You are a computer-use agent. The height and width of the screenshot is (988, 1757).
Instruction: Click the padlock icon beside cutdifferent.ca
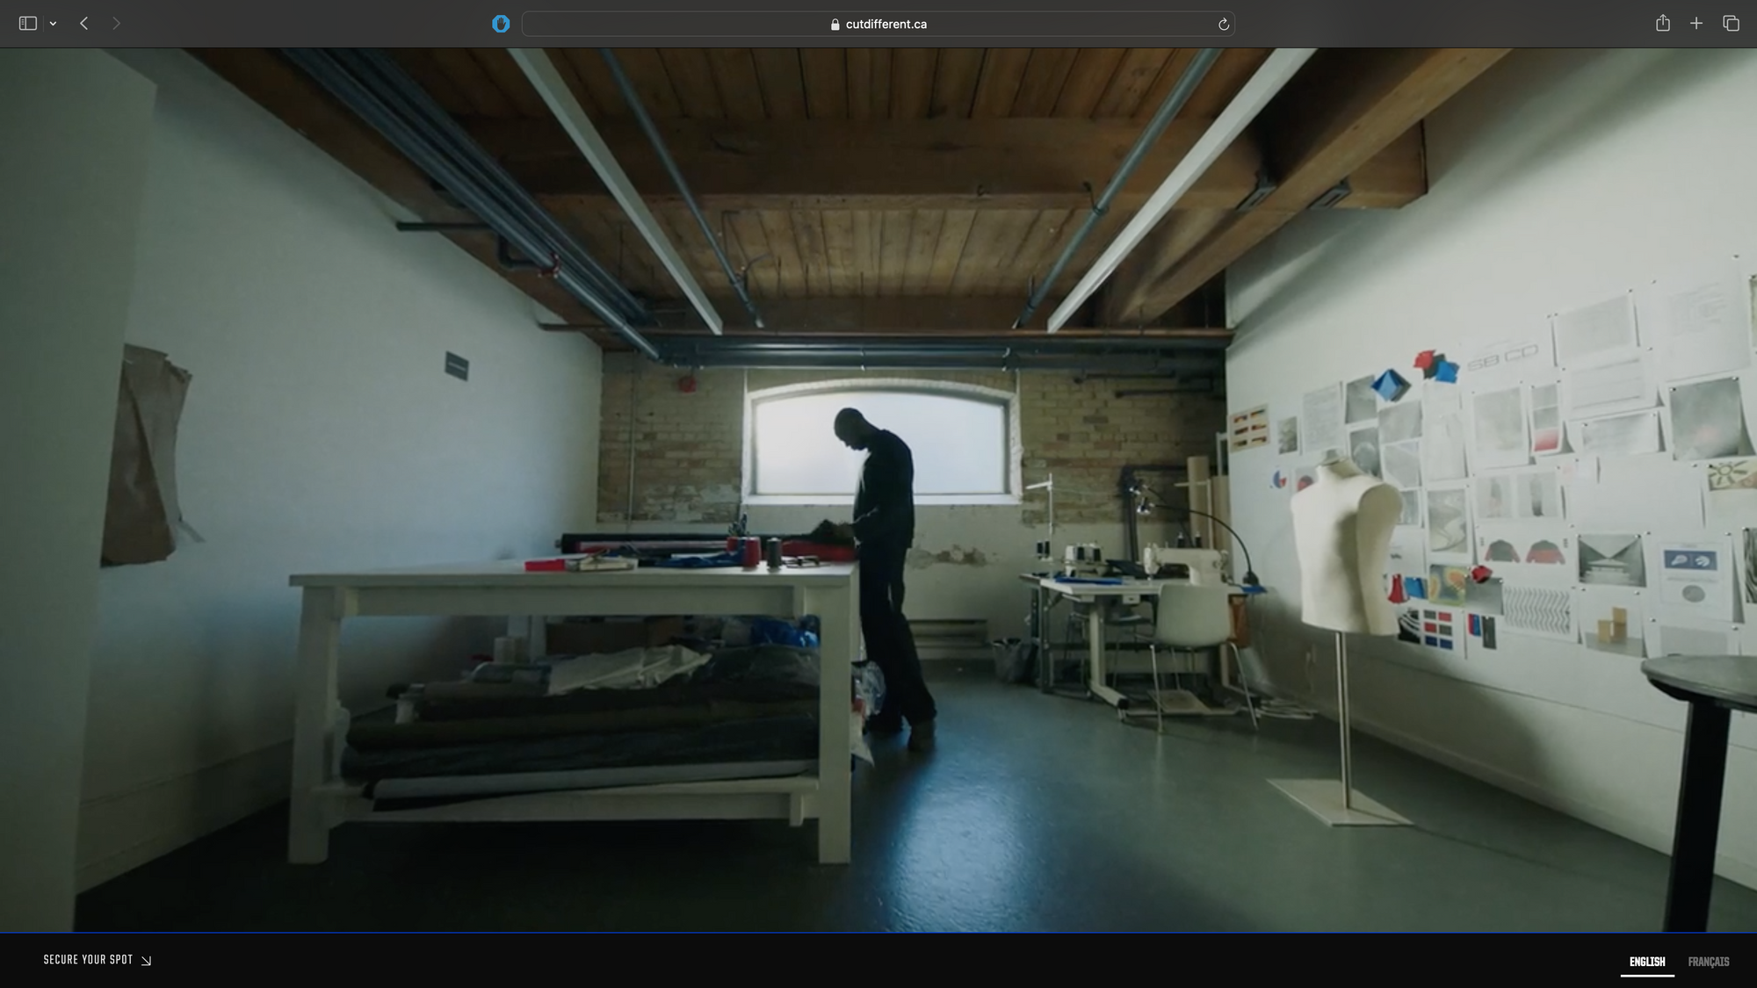pyautogui.click(x=835, y=25)
